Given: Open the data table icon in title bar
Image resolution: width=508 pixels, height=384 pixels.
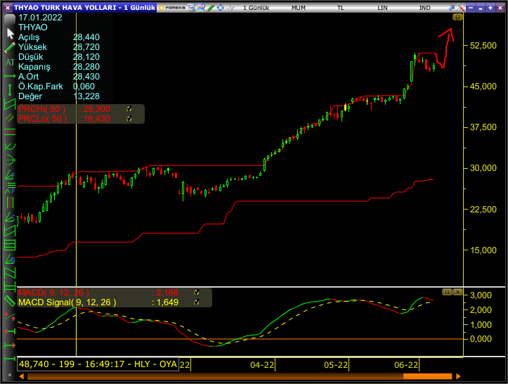Looking at the screenshot, I should pyautogui.click(x=192, y=8).
